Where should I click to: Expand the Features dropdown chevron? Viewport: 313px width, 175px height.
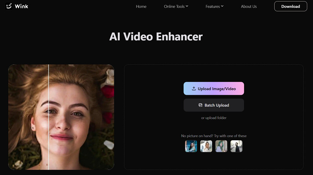point(222,6)
